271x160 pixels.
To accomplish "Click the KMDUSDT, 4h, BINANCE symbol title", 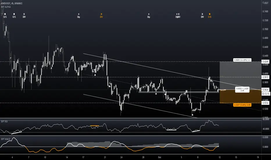I will click(x=12, y=3).
